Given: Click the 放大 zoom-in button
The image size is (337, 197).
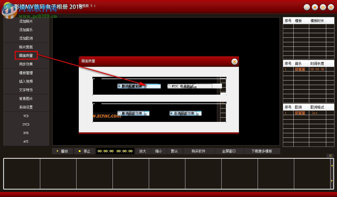Looking at the screenshot, I should coord(143,151).
